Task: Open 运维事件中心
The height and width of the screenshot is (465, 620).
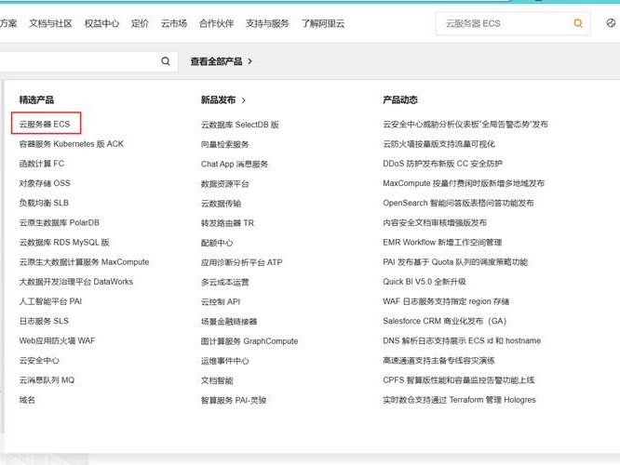Action: pos(224,361)
